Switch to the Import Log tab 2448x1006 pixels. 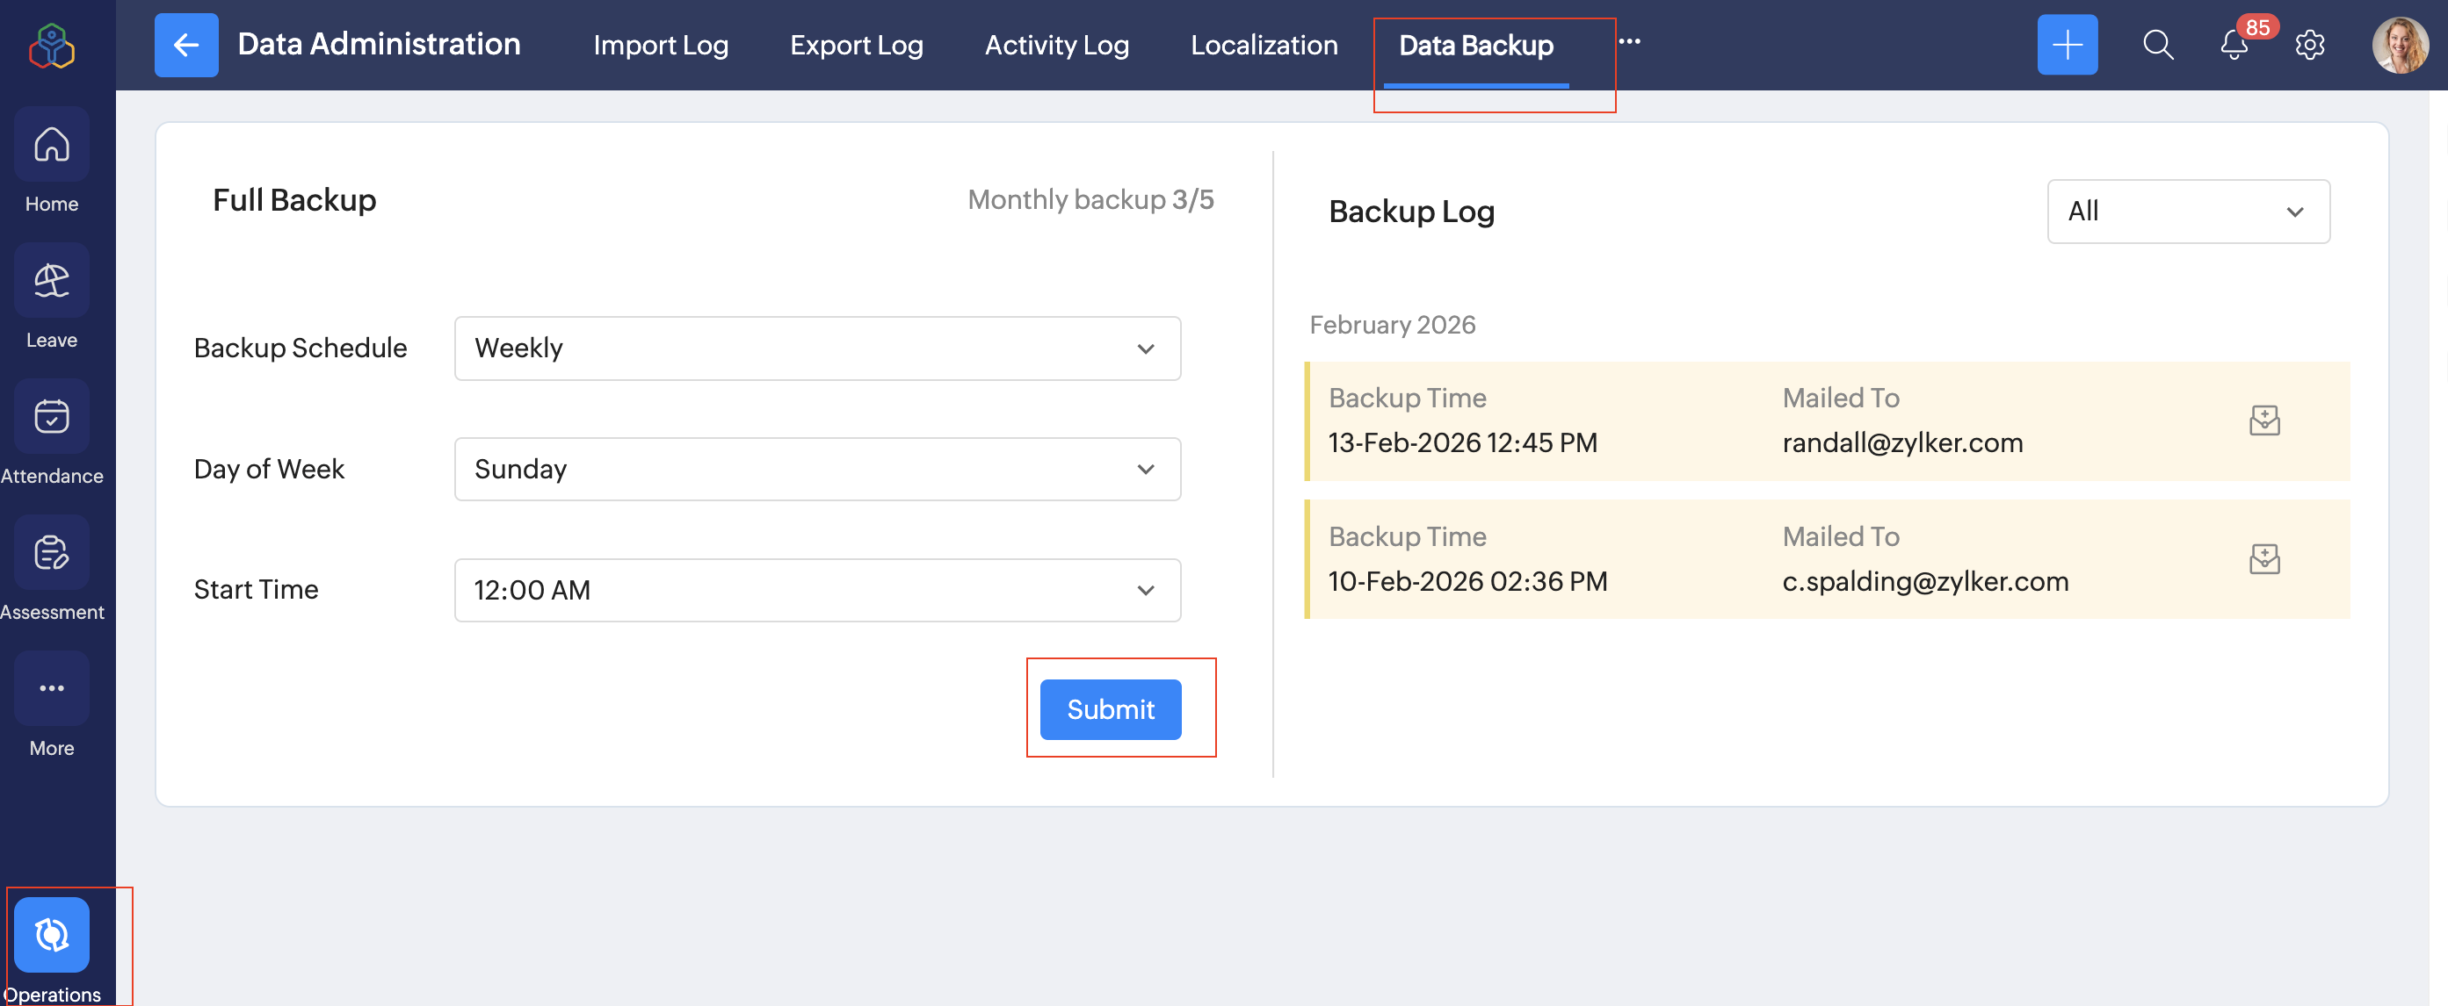pyautogui.click(x=661, y=45)
